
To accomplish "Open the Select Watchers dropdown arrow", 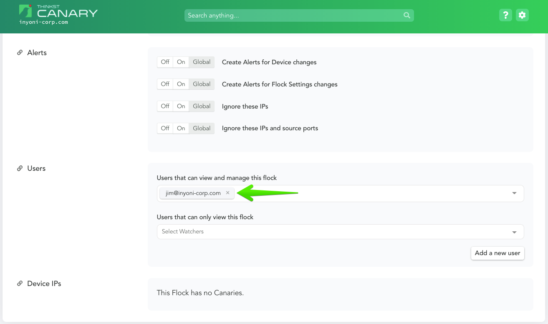I will pos(514,232).
